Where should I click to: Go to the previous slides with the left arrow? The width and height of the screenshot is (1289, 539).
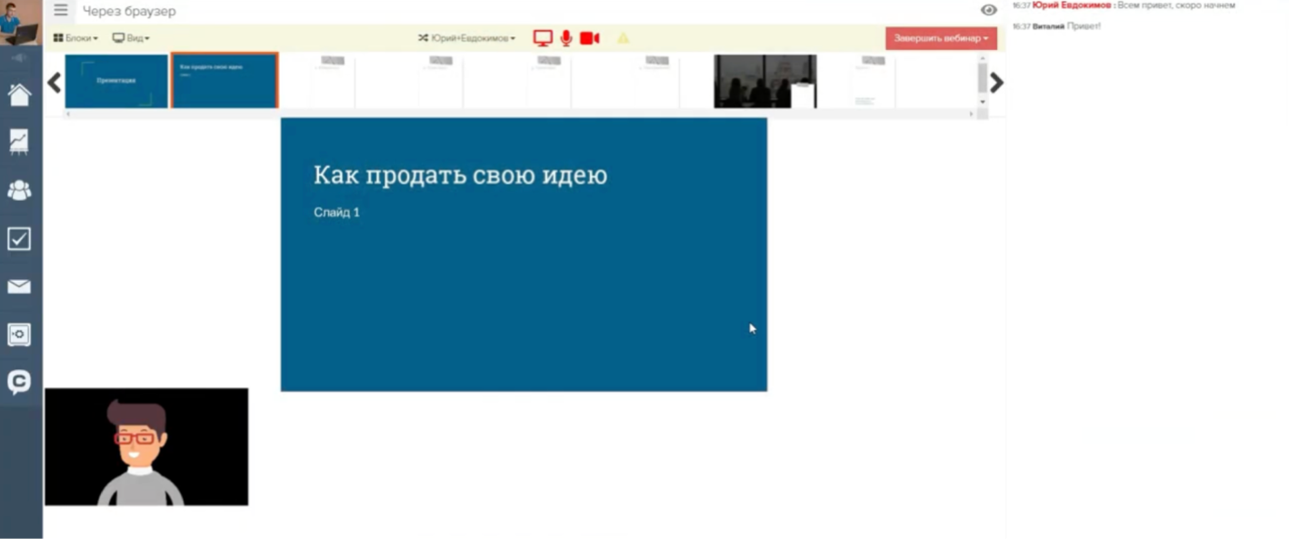coord(54,83)
